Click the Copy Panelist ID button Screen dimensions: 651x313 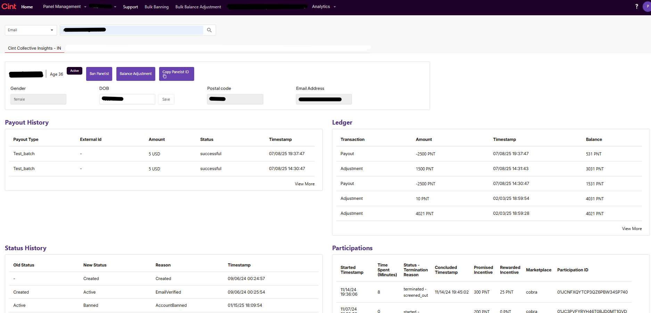coord(176,74)
